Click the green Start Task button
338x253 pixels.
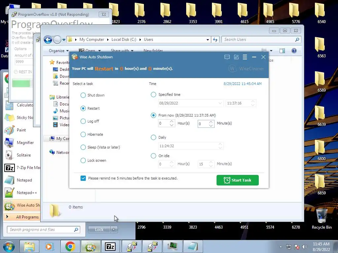(x=238, y=180)
